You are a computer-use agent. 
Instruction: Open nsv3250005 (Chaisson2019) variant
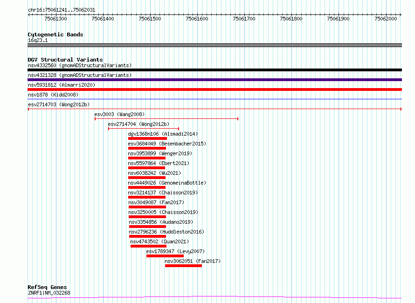[x=163, y=212]
